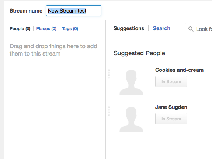Click the drag handle beside Cookies and-cream
212x159 pixels.
coord(109,74)
